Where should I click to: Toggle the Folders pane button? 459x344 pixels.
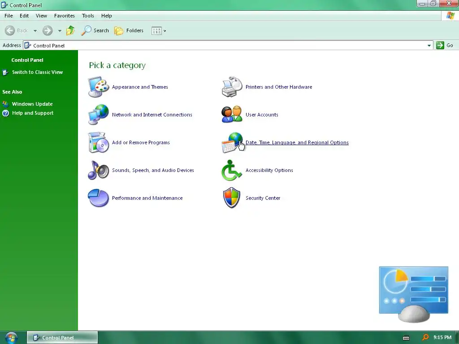(x=129, y=30)
